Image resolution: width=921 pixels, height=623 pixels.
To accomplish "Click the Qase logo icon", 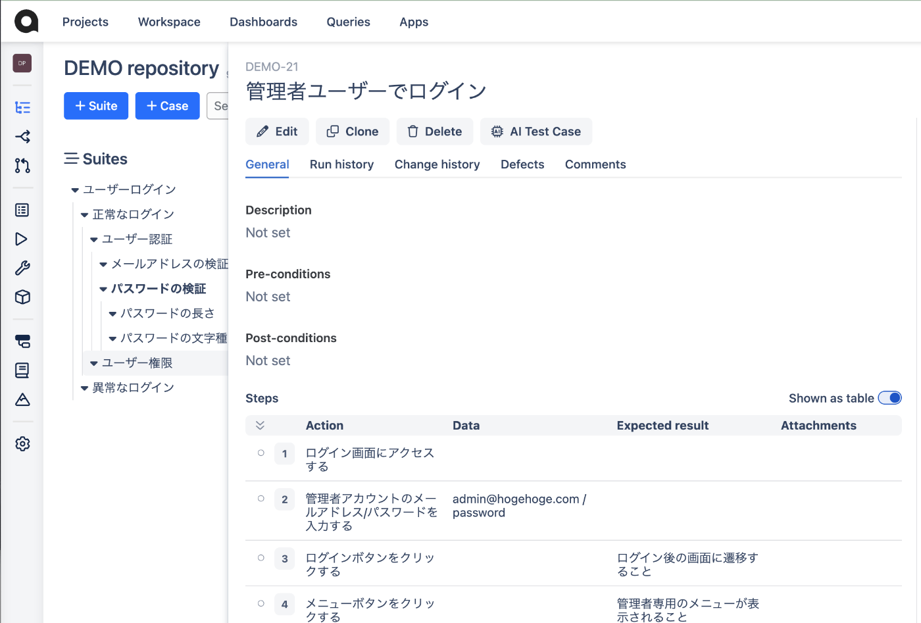I will (26, 22).
